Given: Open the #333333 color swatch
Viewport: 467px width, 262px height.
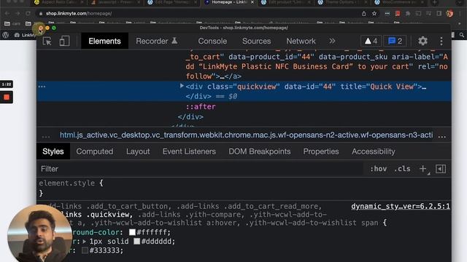Looking at the screenshot, I should click(85, 250).
